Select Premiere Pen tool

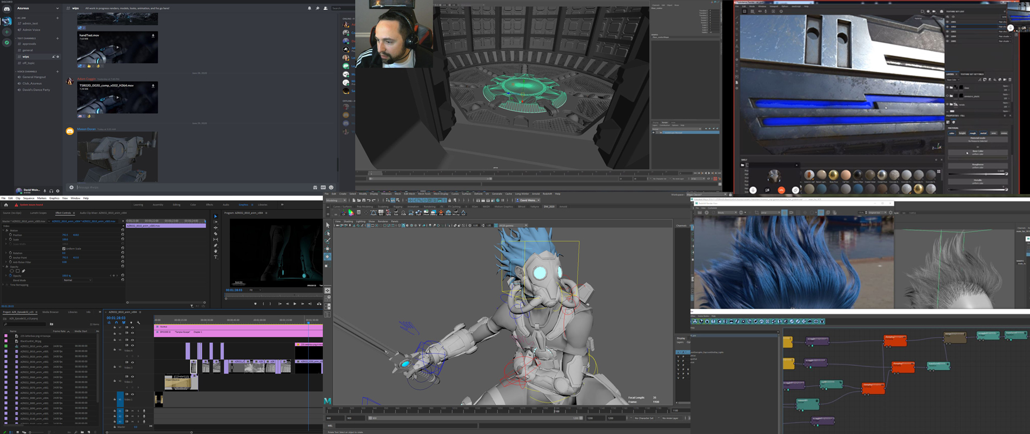216,245
